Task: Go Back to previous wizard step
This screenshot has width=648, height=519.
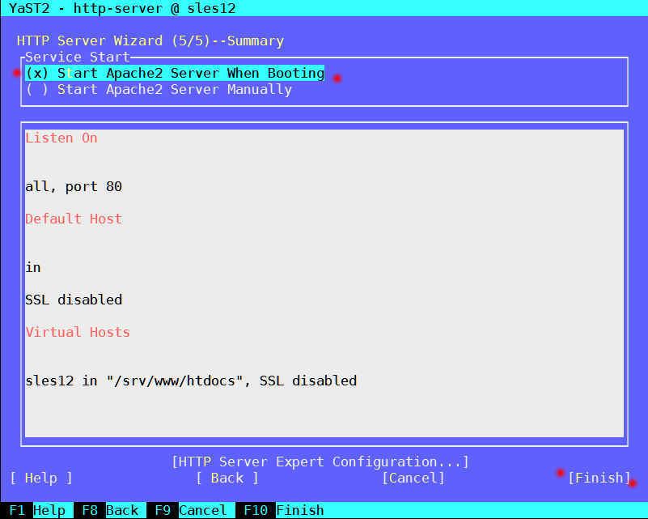Action: [227, 478]
